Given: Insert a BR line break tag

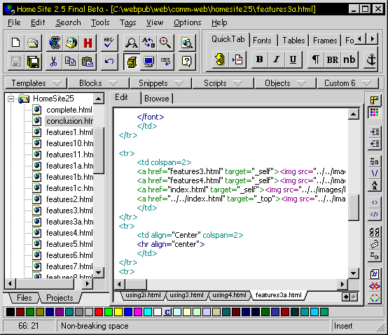Looking at the screenshot, I should [x=333, y=59].
